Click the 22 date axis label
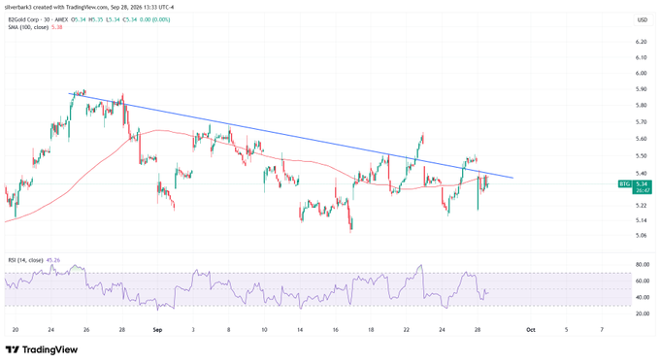660x363 pixels. pyautogui.click(x=406, y=330)
